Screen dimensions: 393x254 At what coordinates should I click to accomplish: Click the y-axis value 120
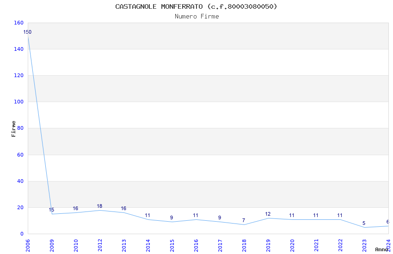[x=19, y=75]
